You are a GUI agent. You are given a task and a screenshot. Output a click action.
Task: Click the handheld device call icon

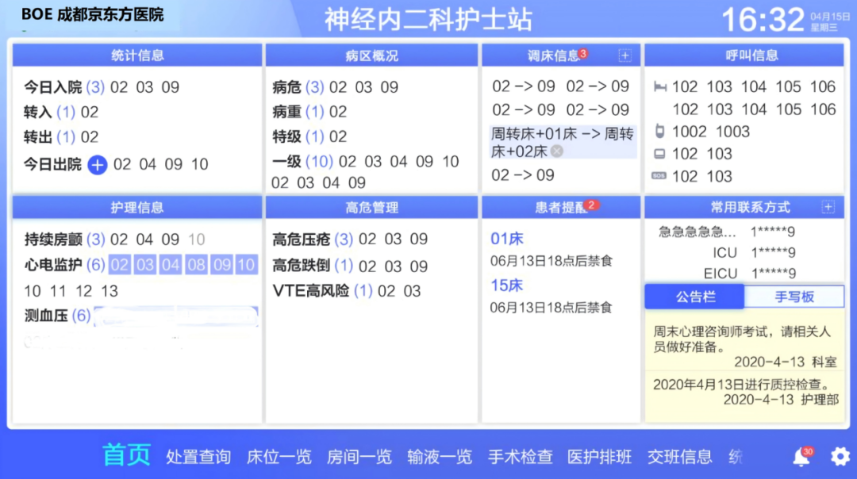pos(659,132)
